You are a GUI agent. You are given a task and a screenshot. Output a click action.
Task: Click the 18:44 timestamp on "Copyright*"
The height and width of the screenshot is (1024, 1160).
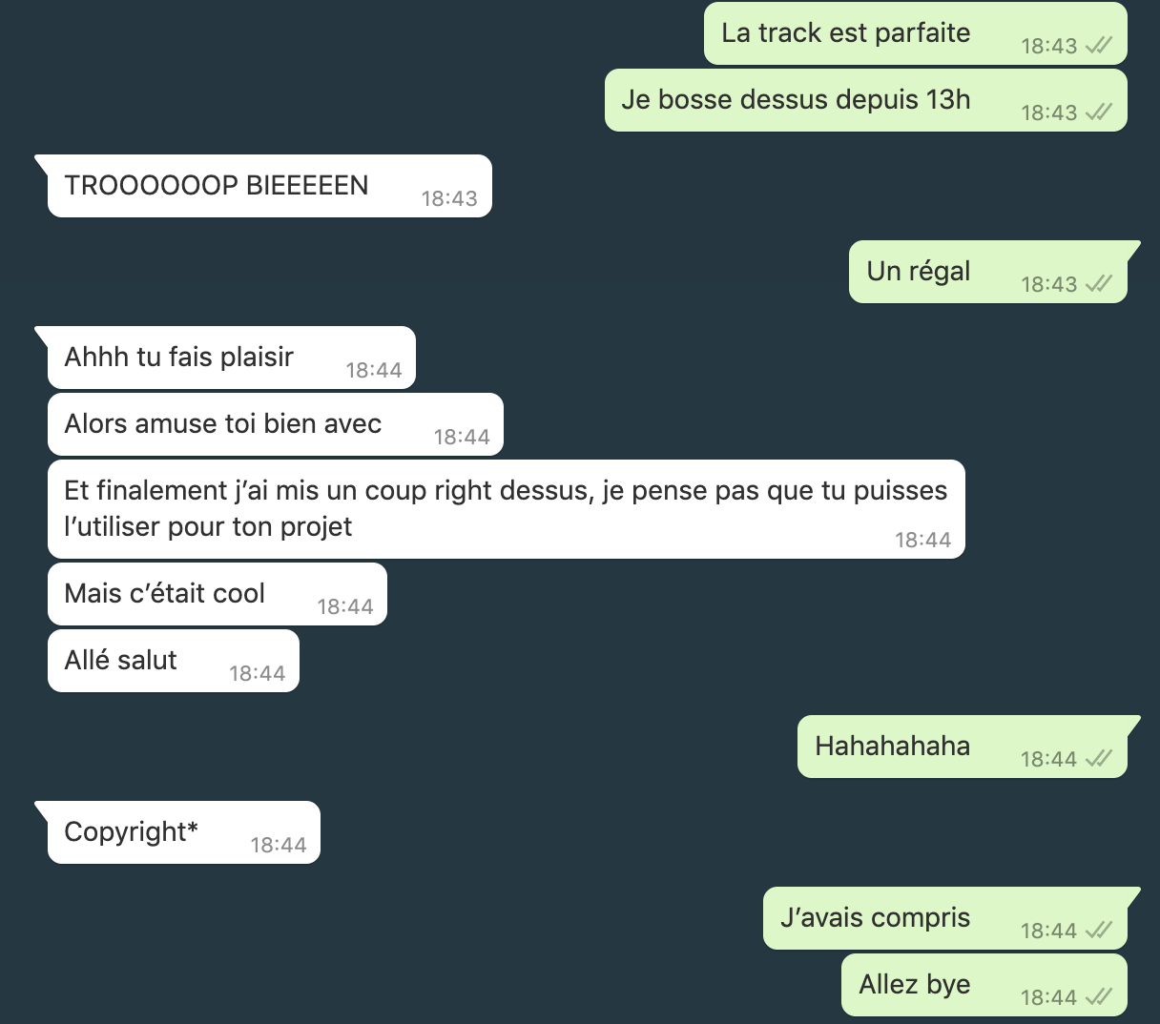tap(279, 845)
